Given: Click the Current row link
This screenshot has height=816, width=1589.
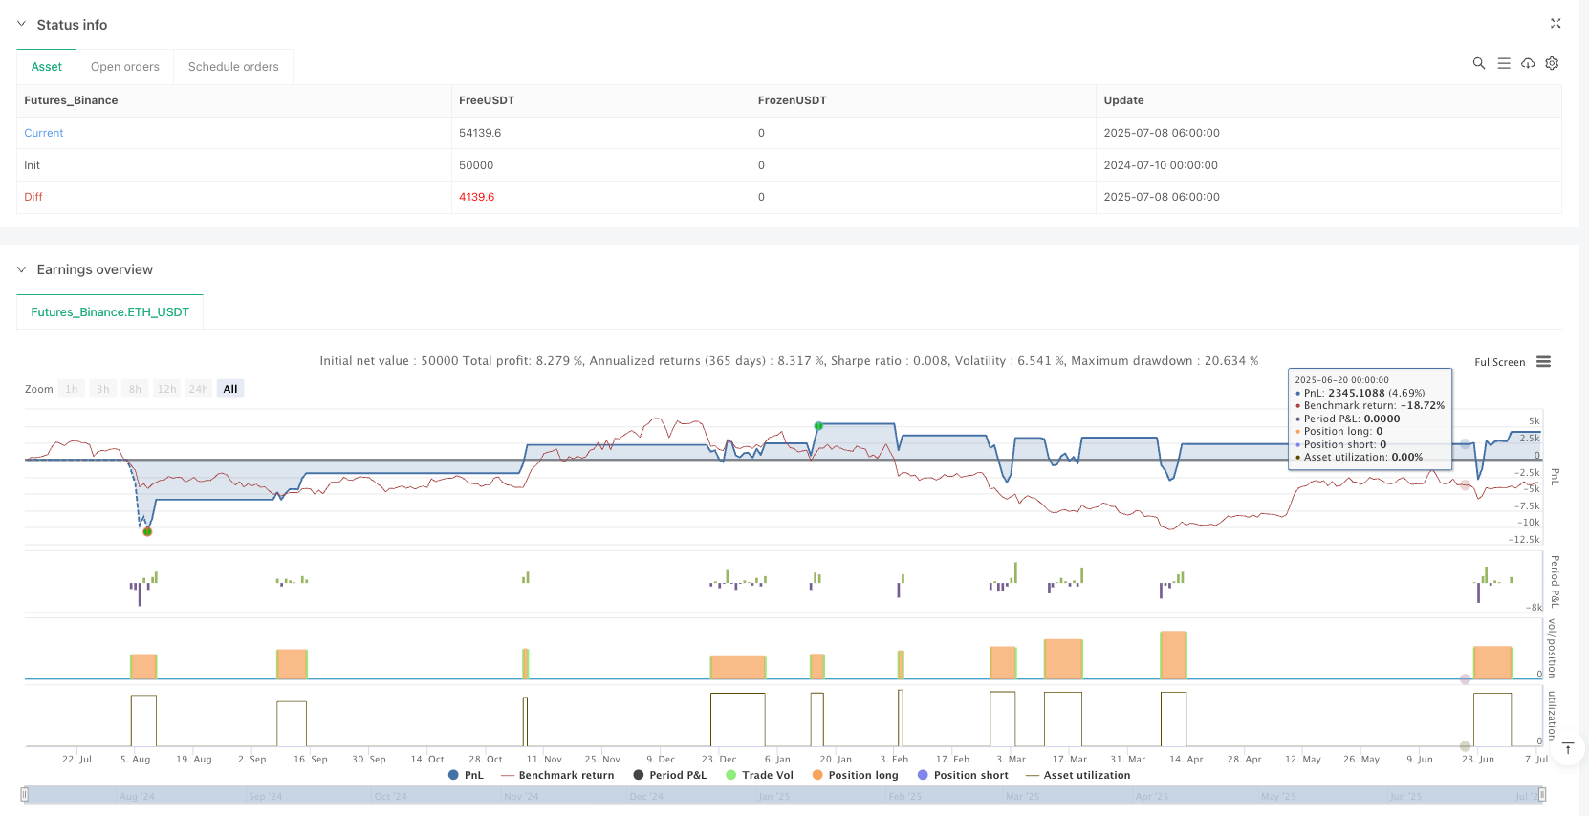Looking at the screenshot, I should pyautogui.click(x=44, y=133).
